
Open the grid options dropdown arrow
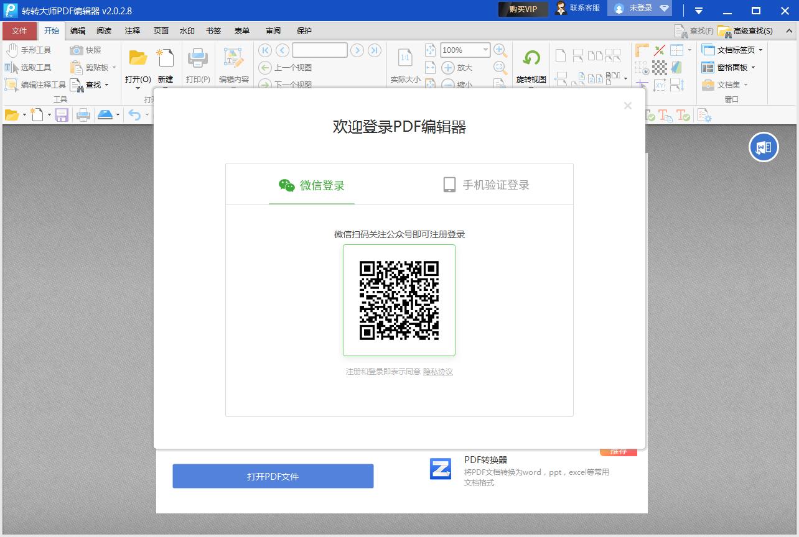[689, 50]
